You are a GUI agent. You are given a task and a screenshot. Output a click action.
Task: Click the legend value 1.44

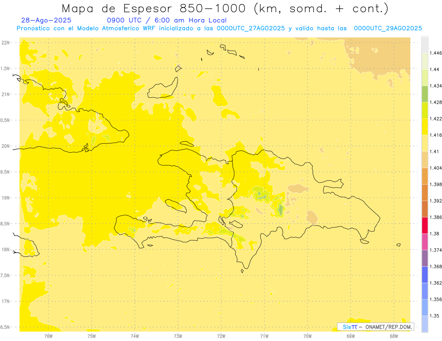click(434, 70)
